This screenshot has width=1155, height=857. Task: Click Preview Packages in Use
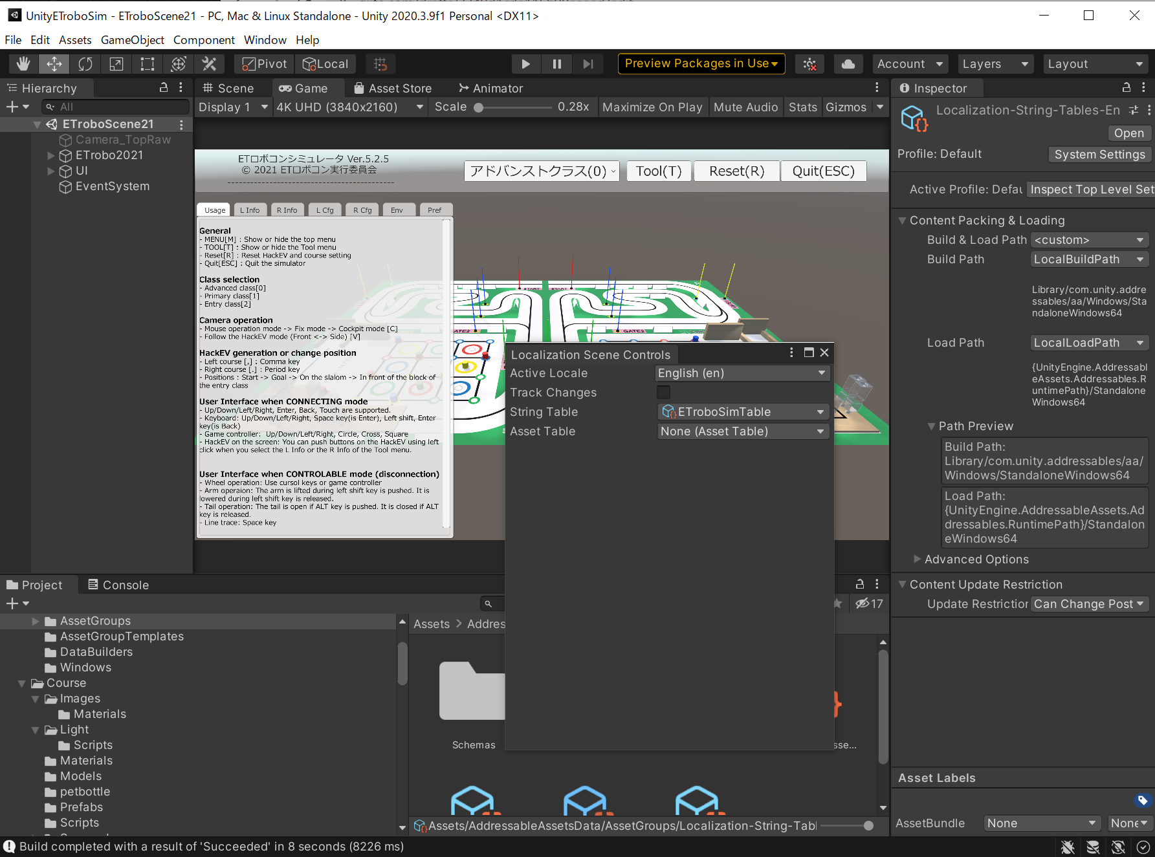point(701,63)
